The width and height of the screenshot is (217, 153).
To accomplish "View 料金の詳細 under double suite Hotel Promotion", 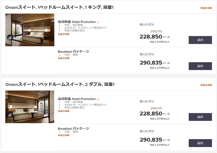I will coord(64,111).
